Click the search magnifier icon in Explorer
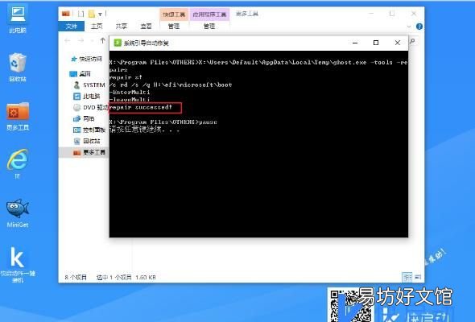 (412, 40)
